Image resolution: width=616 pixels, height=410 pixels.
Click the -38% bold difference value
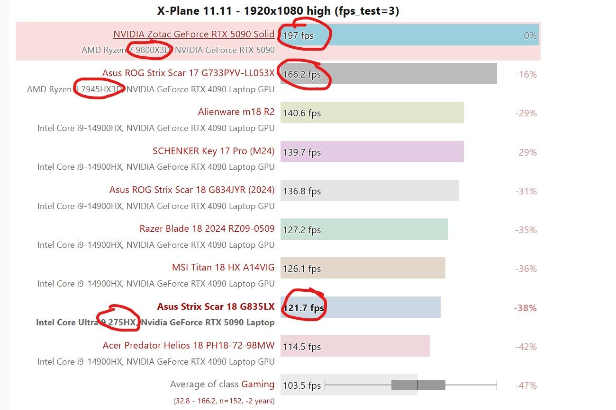click(525, 308)
